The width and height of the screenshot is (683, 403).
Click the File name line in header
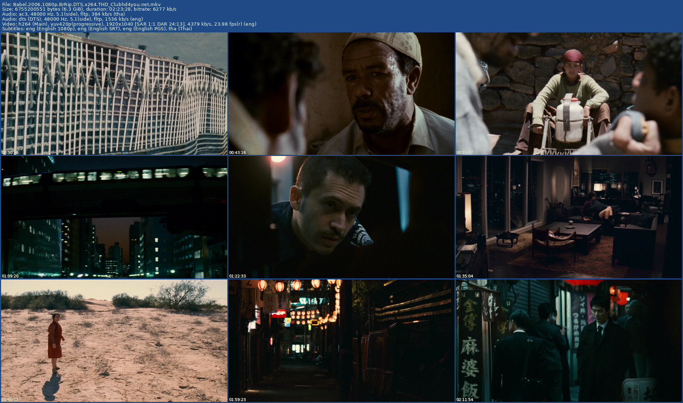[81, 5]
